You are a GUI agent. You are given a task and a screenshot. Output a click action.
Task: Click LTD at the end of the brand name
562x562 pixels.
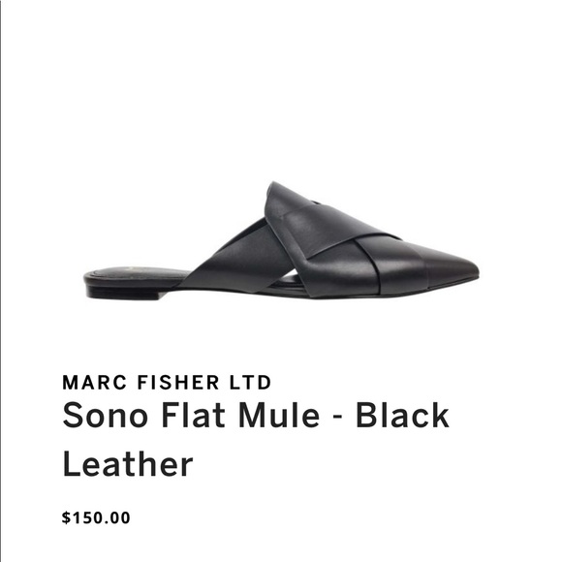pos(251,382)
